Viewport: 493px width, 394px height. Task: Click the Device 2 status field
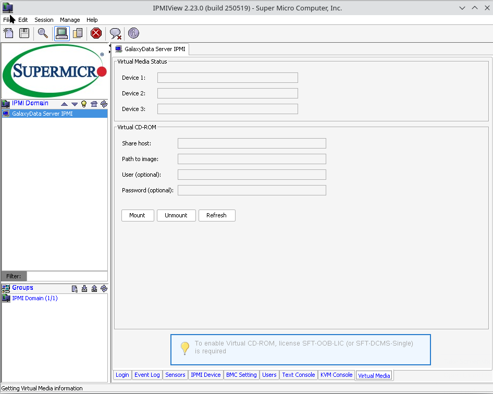pos(228,93)
